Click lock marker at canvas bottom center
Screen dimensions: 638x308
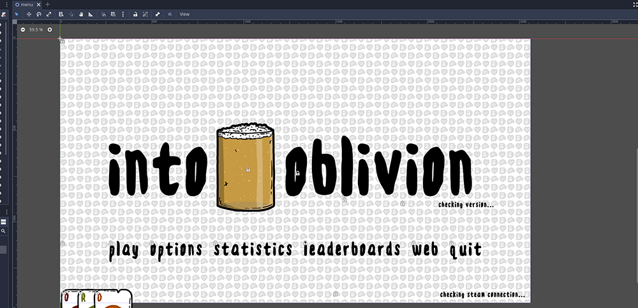(x=336, y=294)
